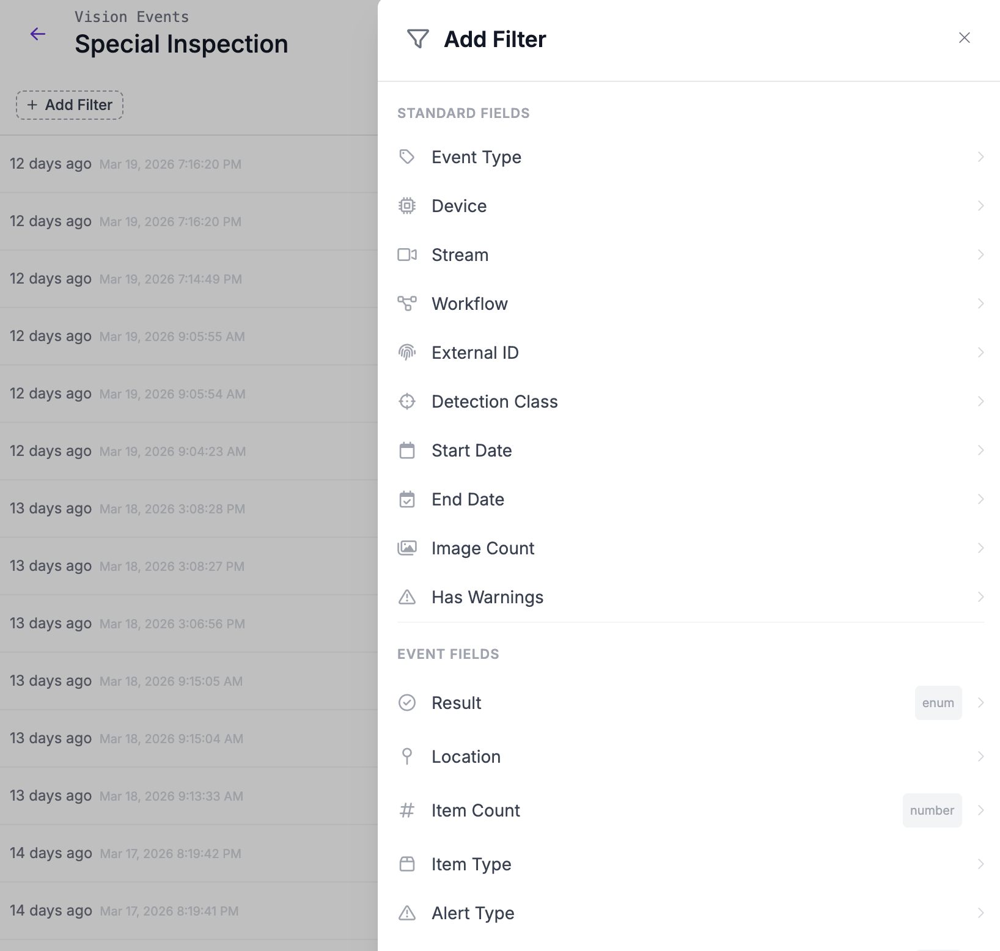1000x951 pixels.
Task: Click the Event Type tag icon
Action: [x=407, y=157]
